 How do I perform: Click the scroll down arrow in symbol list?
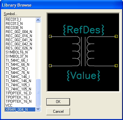tap(38, 109)
